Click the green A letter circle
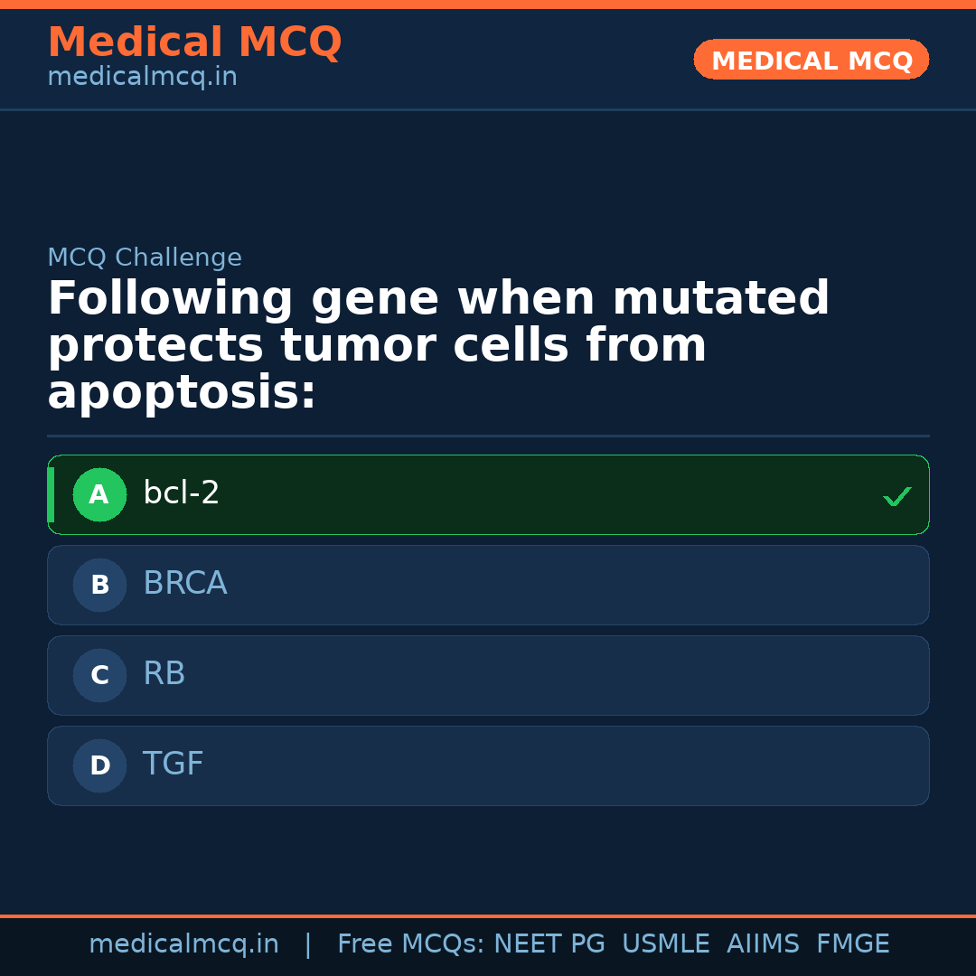 tap(99, 494)
